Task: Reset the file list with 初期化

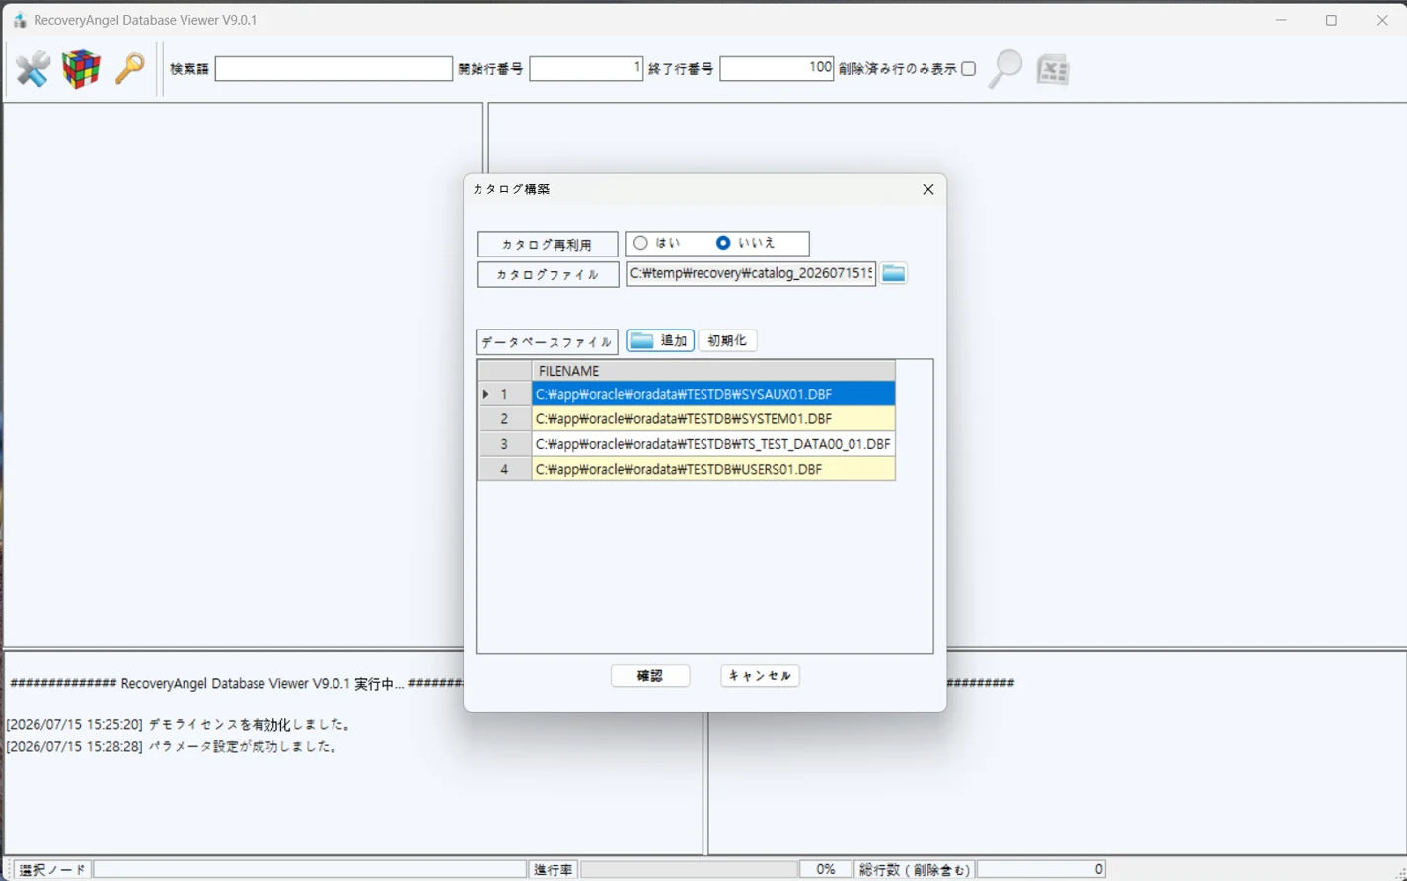Action: pos(727,340)
